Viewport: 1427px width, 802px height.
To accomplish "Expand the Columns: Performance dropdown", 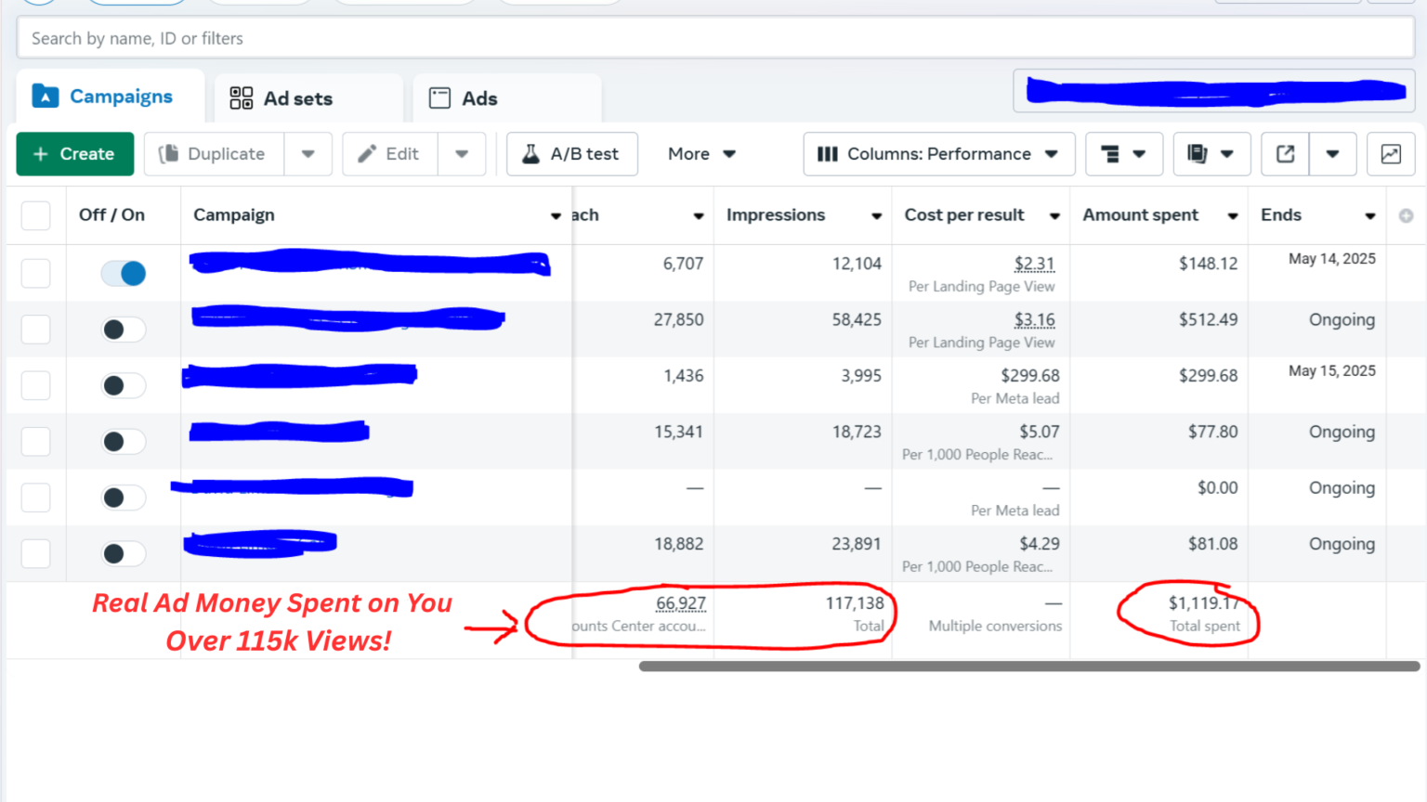I will point(938,154).
